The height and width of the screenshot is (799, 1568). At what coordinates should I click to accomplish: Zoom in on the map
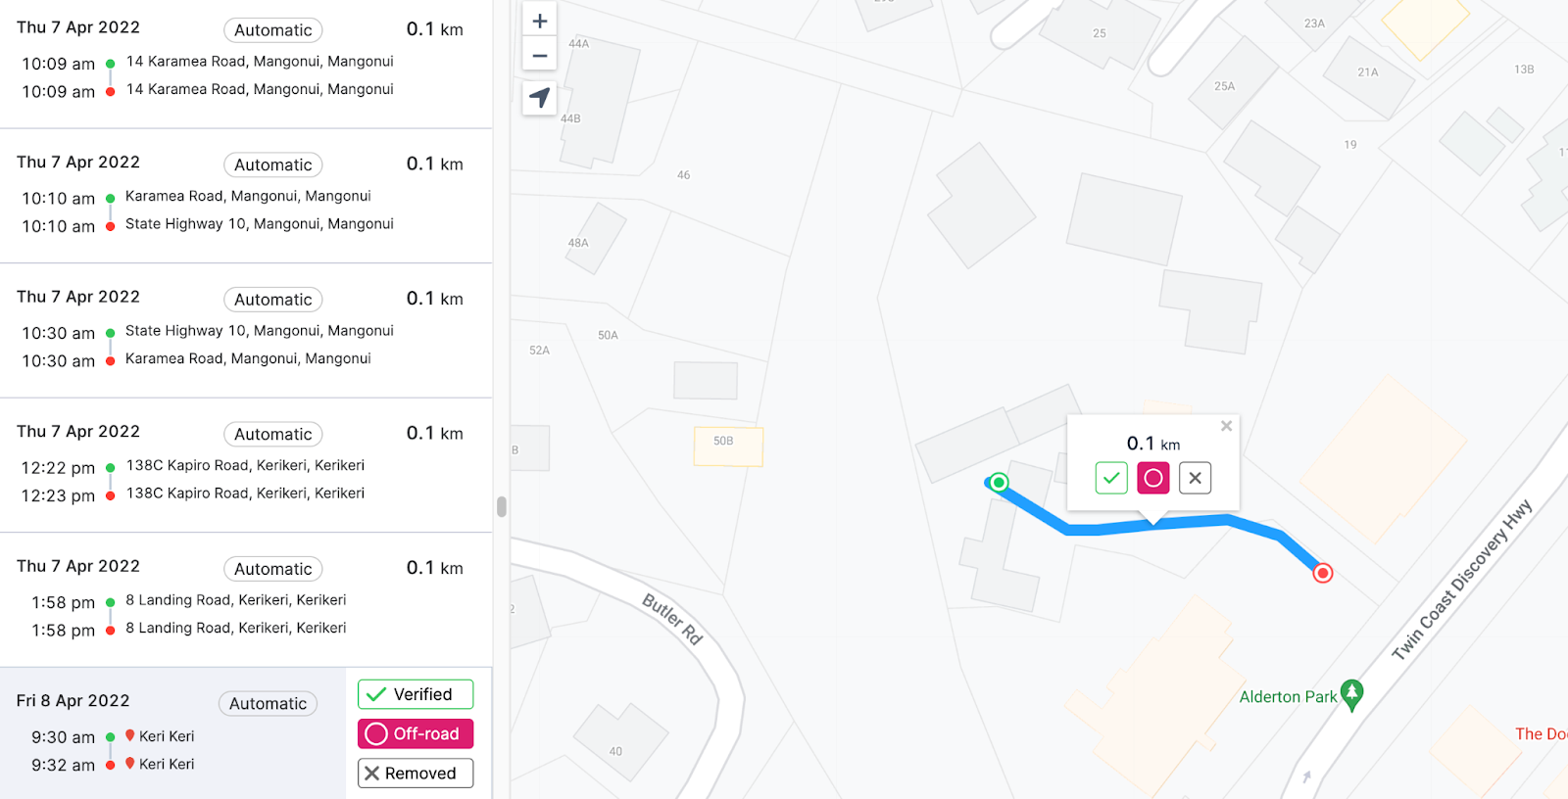click(x=539, y=21)
